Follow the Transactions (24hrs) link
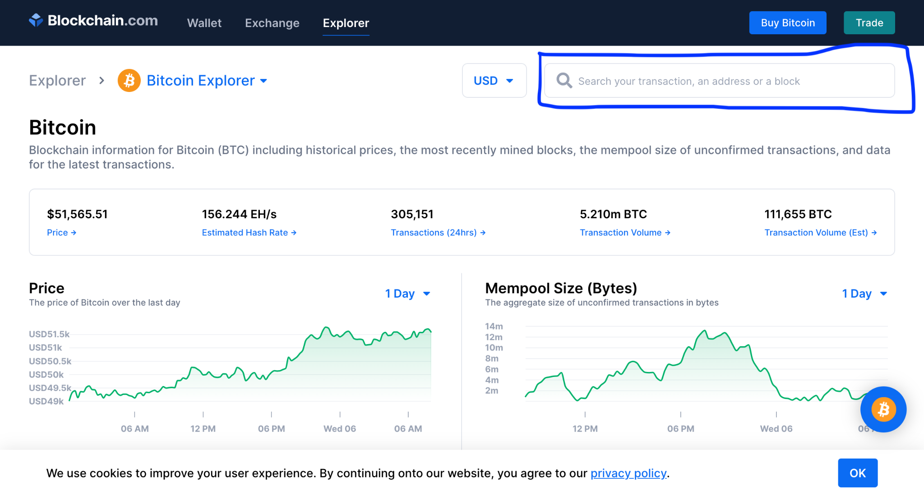 point(438,233)
